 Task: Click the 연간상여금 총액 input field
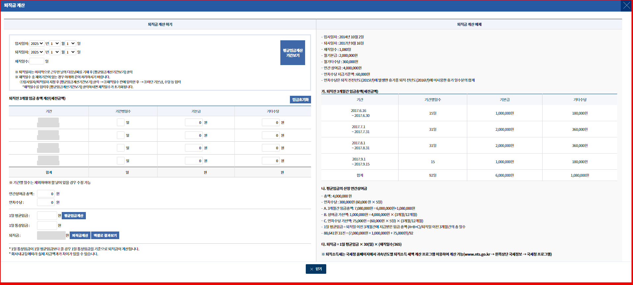tap(46, 194)
